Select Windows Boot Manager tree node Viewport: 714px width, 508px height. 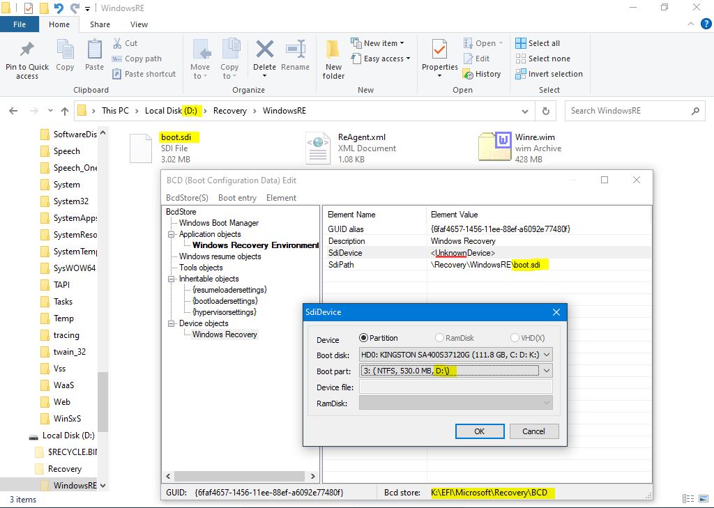218,223
